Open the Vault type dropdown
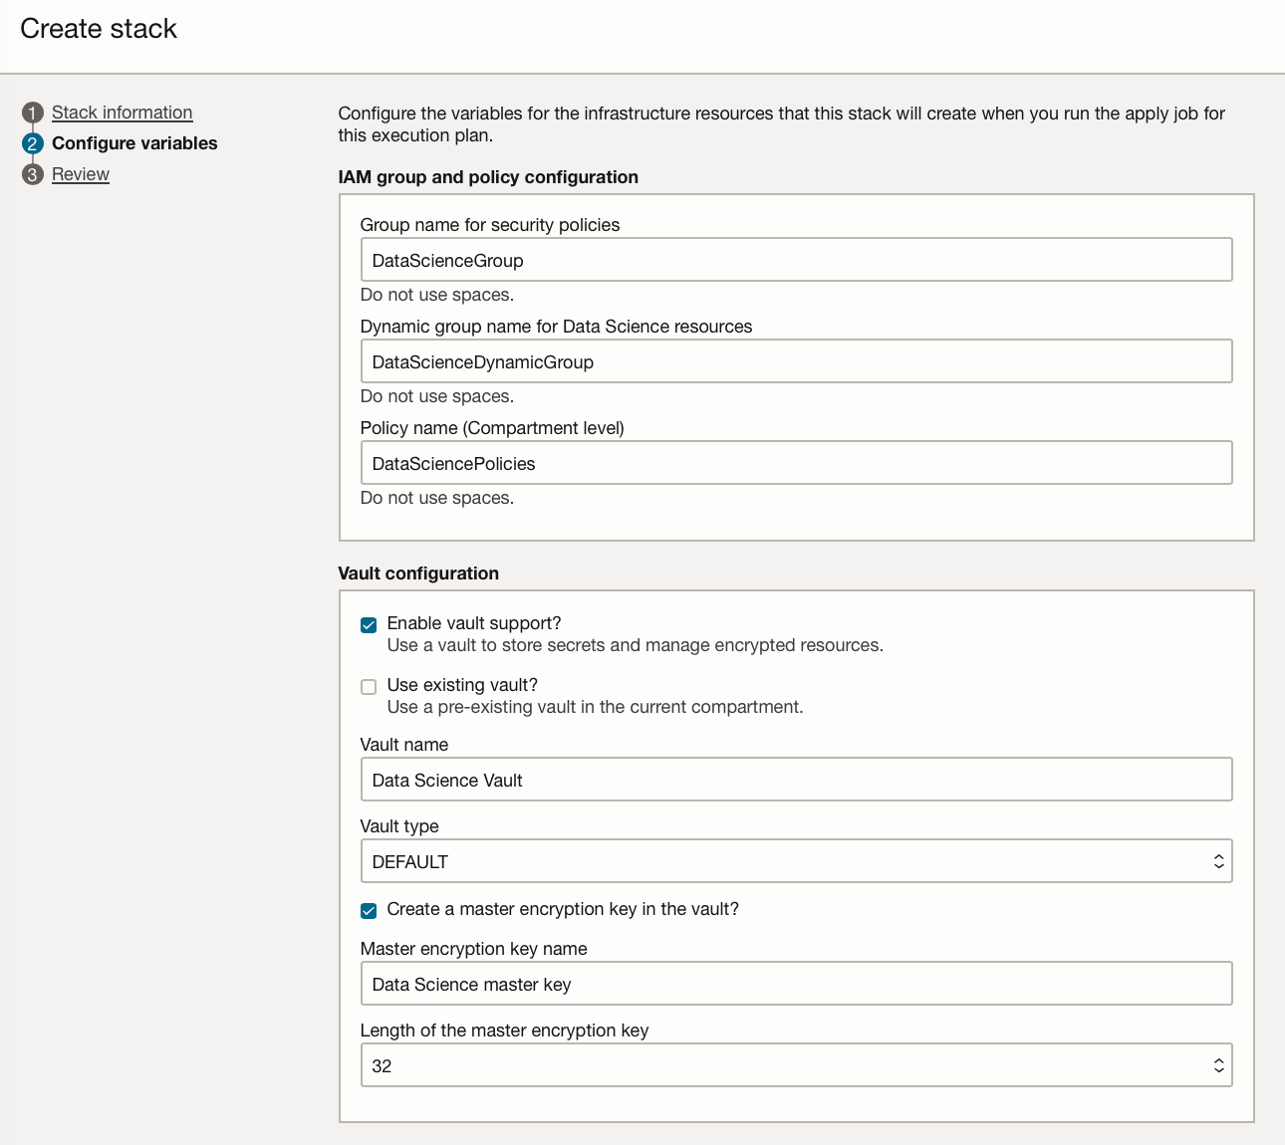The height and width of the screenshot is (1145, 1285). [x=795, y=861]
